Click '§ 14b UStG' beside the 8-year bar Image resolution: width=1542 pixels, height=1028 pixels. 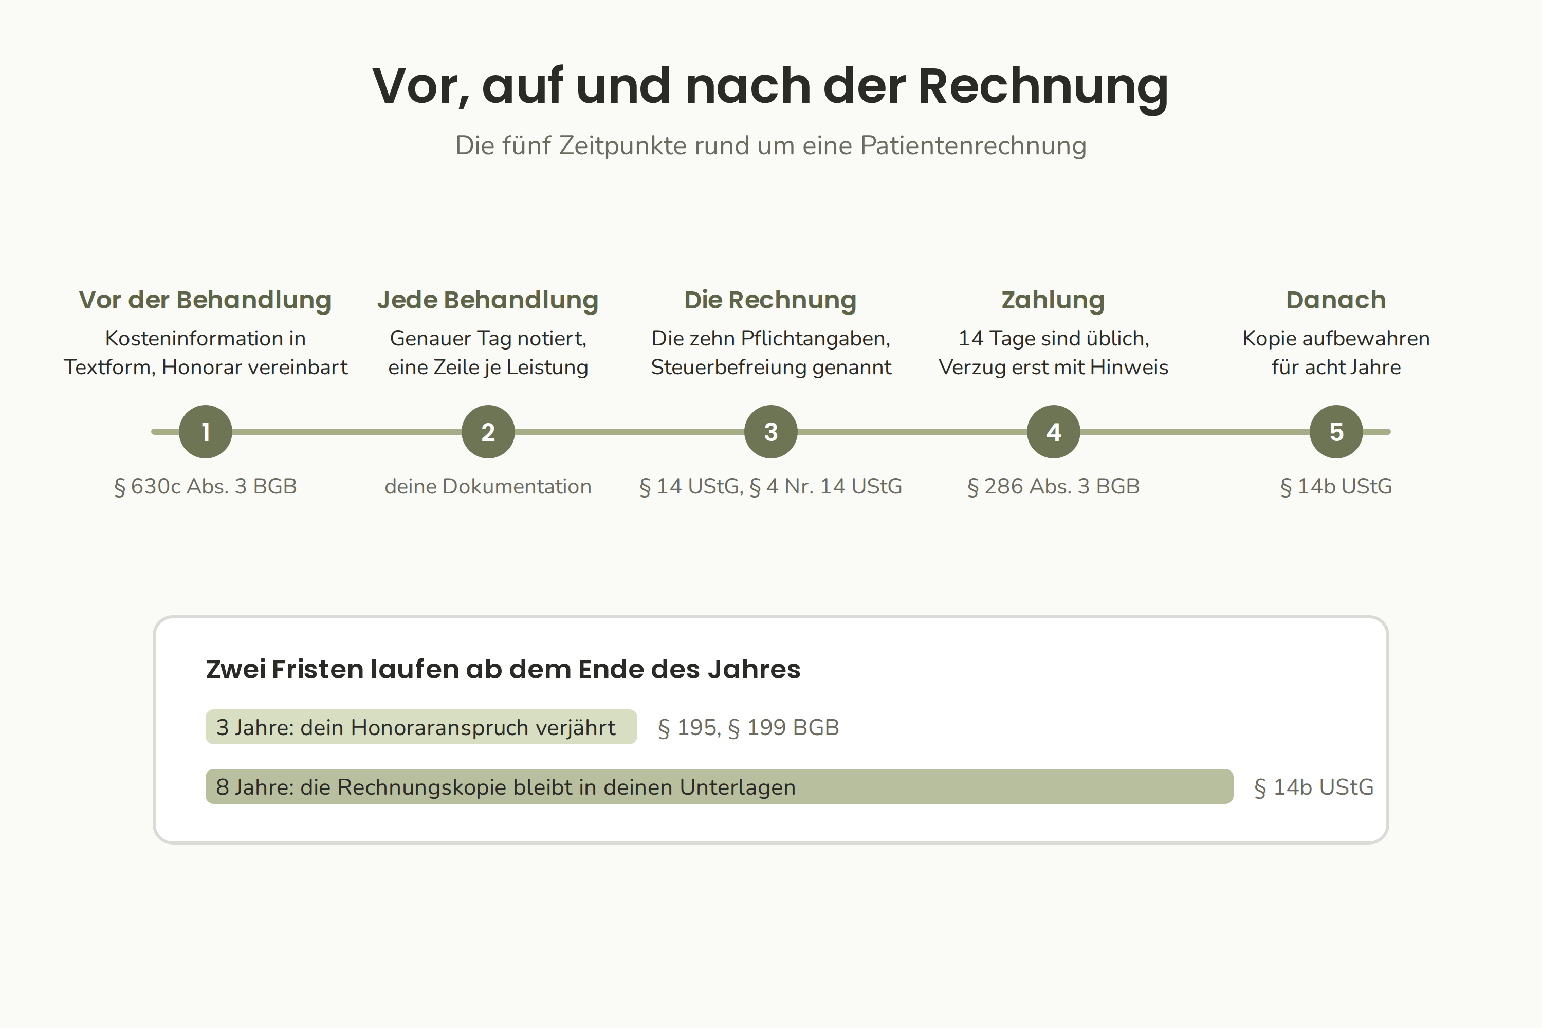(1313, 787)
